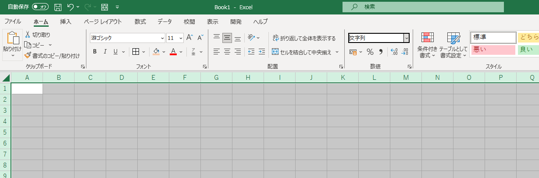Open the 開発 tab

[236, 21]
